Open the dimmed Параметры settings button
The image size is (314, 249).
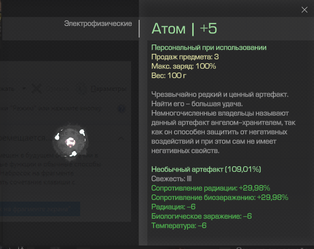[x=109, y=88]
